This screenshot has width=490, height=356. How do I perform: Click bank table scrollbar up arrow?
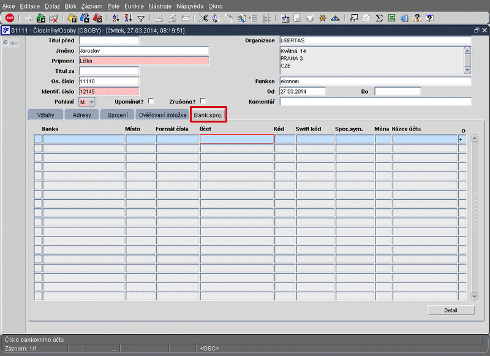(x=474, y=138)
